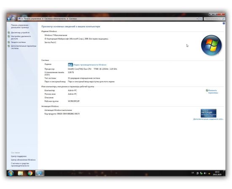232x189 pixels.
Task: Click 'Активация Windows выполнена' text
Action: [x=58, y=110]
